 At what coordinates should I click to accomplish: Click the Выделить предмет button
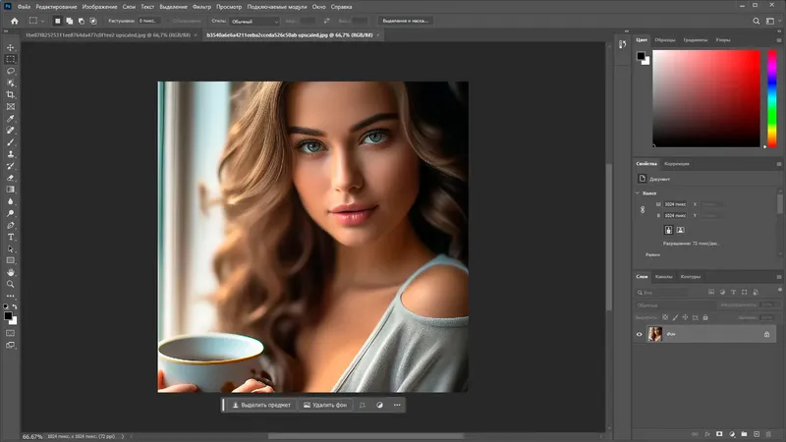pyautogui.click(x=261, y=405)
